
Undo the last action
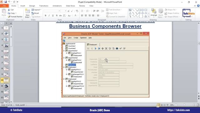point(9,2)
